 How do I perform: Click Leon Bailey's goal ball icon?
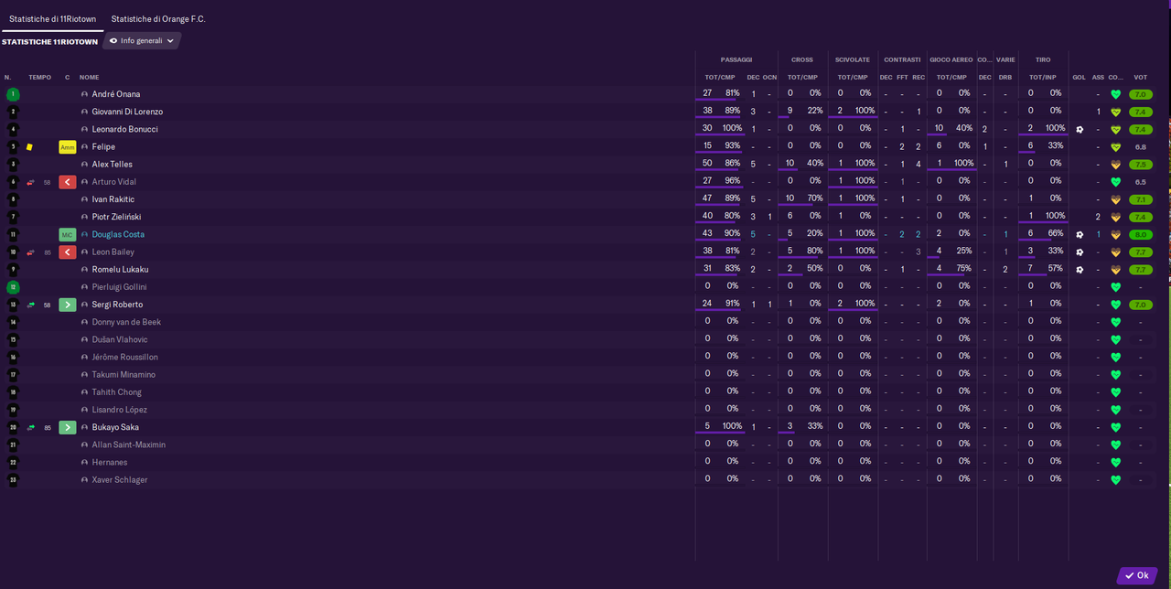point(1080,252)
